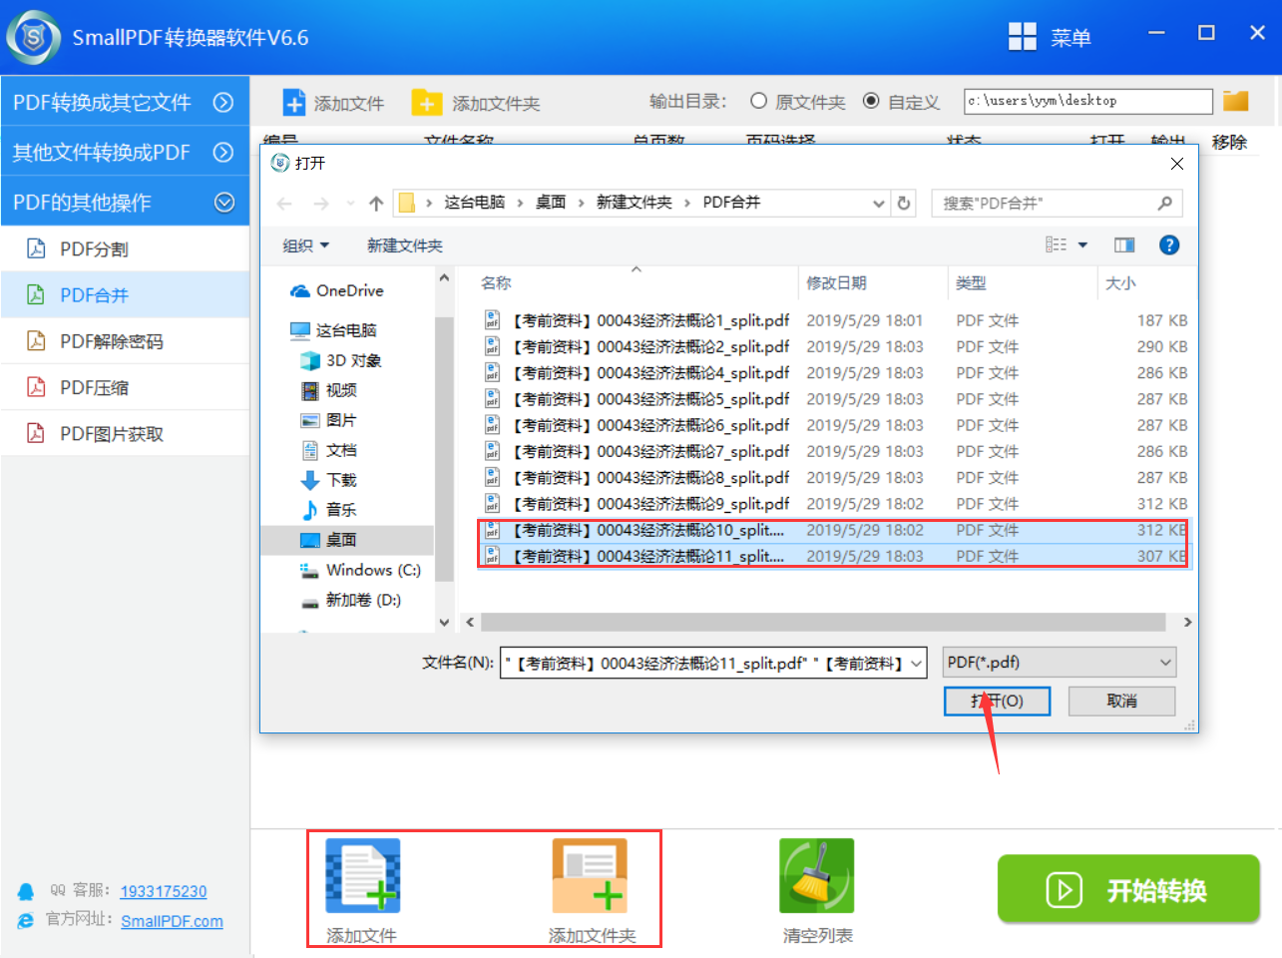The width and height of the screenshot is (1282, 958).
Task: Open 组织 dropdown in dialog toolbar
Action: pyautogui.click(x=305, y=245)
